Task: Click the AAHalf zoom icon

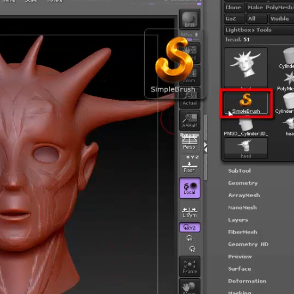Action: coord(189,120)
